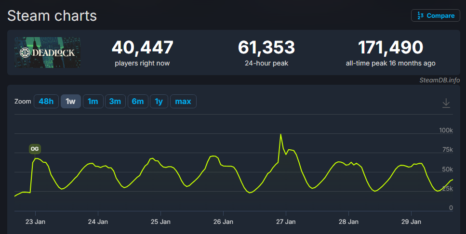
Task: Click the 26 Jan axis label
Action: pyautogui.click(x=223, y=222)
